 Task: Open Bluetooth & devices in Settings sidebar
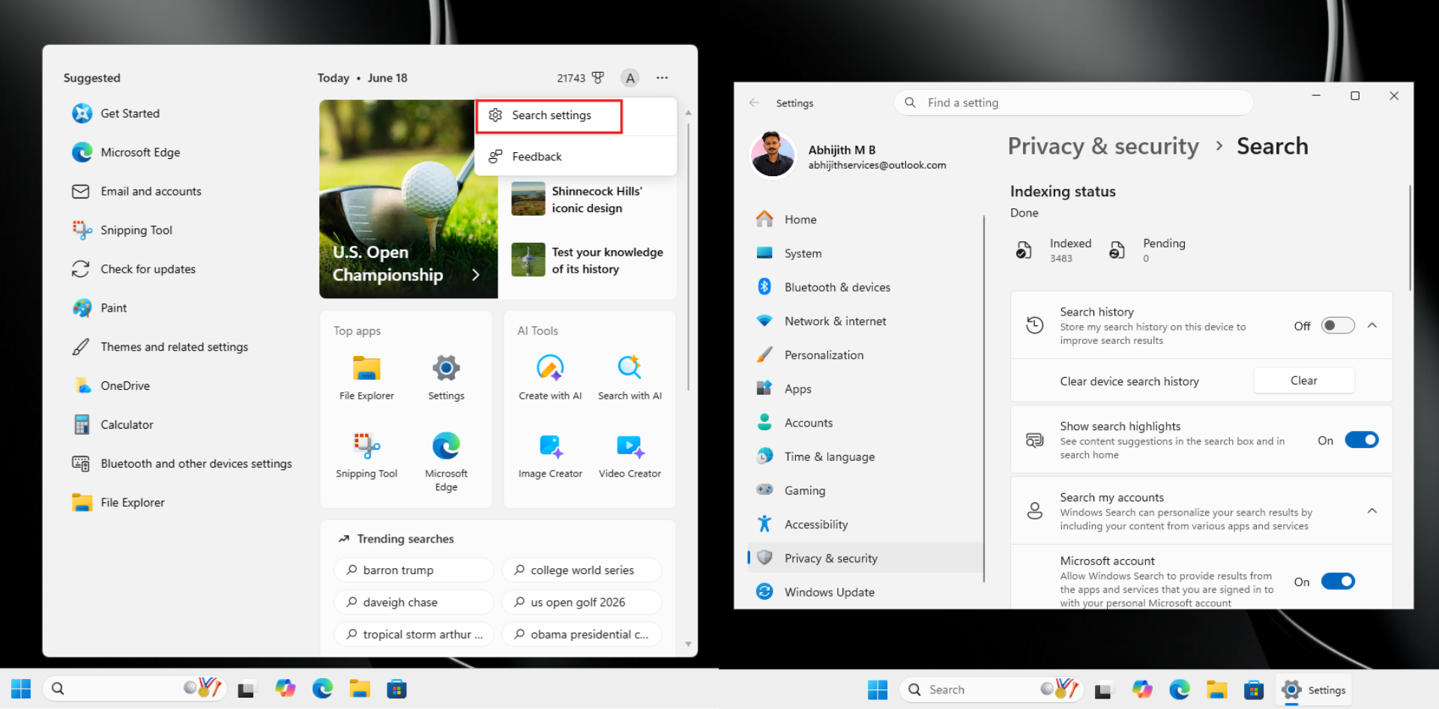click(866, 287)
